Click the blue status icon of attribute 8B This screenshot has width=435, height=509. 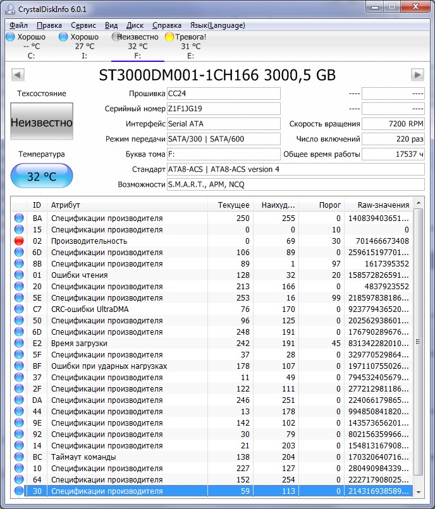click(x=19, y=263)
